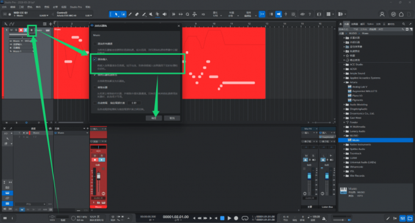Screen dimensions: 415x223
Task: Open the browser home icon tab
Action: coord(341,24)
